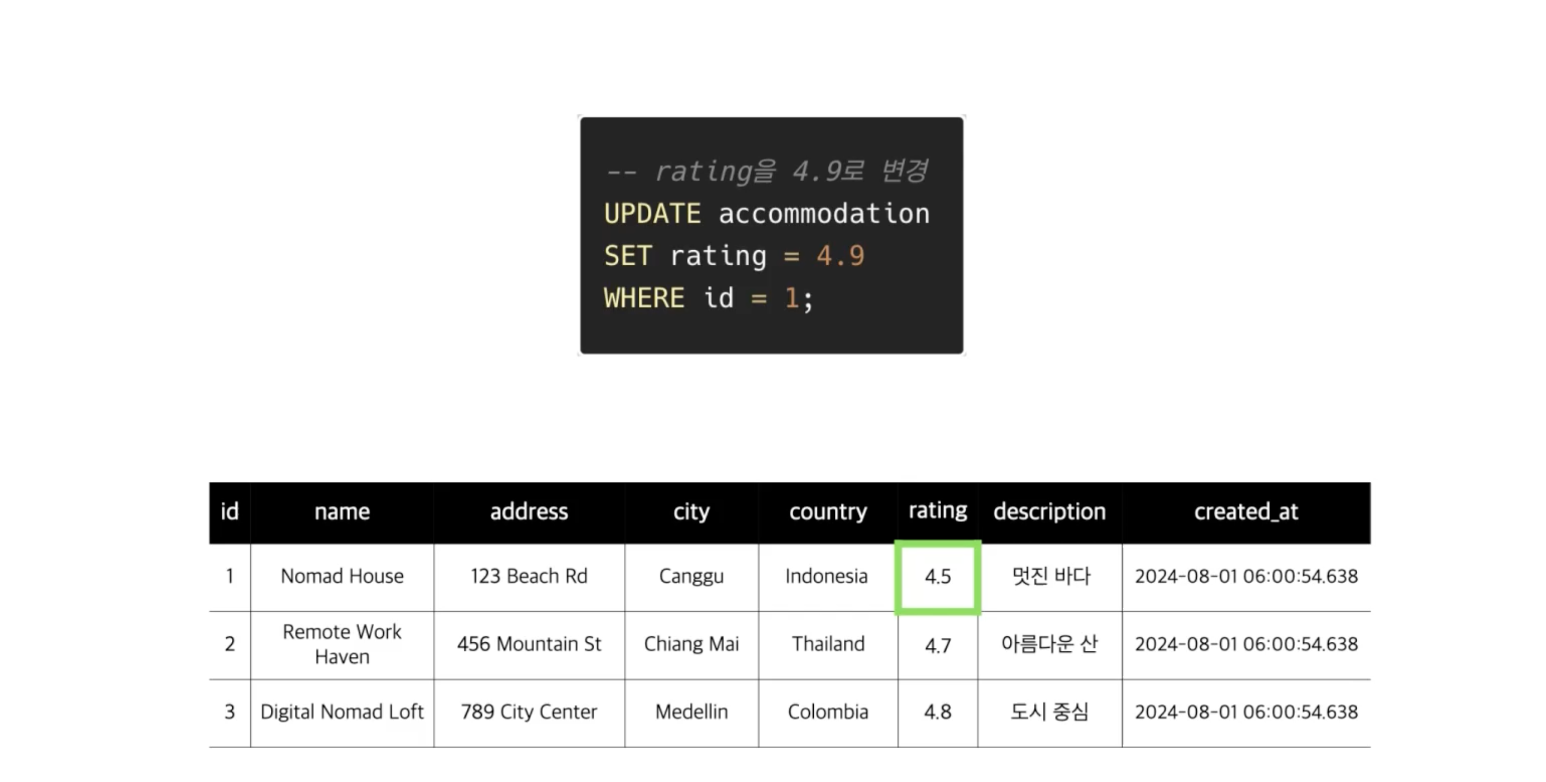Screen dimensions: 1546x782
Task: Click the WHERE keyword in the code block
Action: click(x=644, y=298)
